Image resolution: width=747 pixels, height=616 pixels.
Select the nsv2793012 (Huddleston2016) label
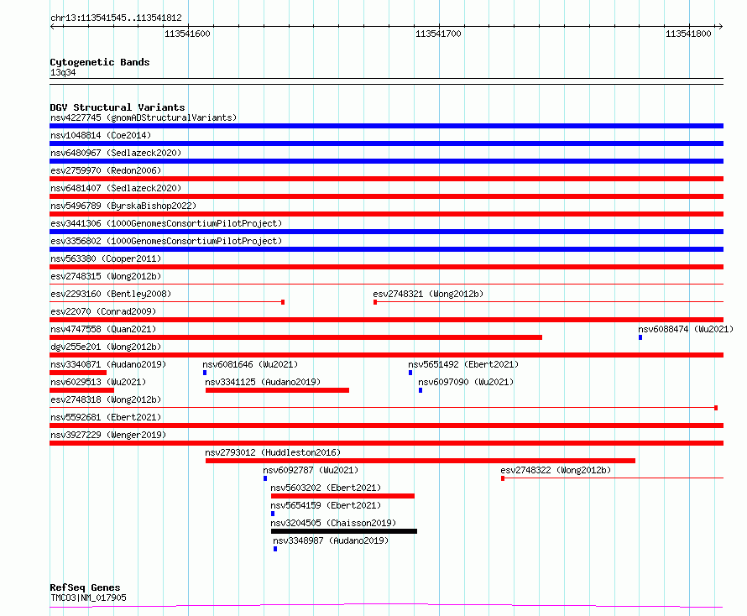click(273, 452)
